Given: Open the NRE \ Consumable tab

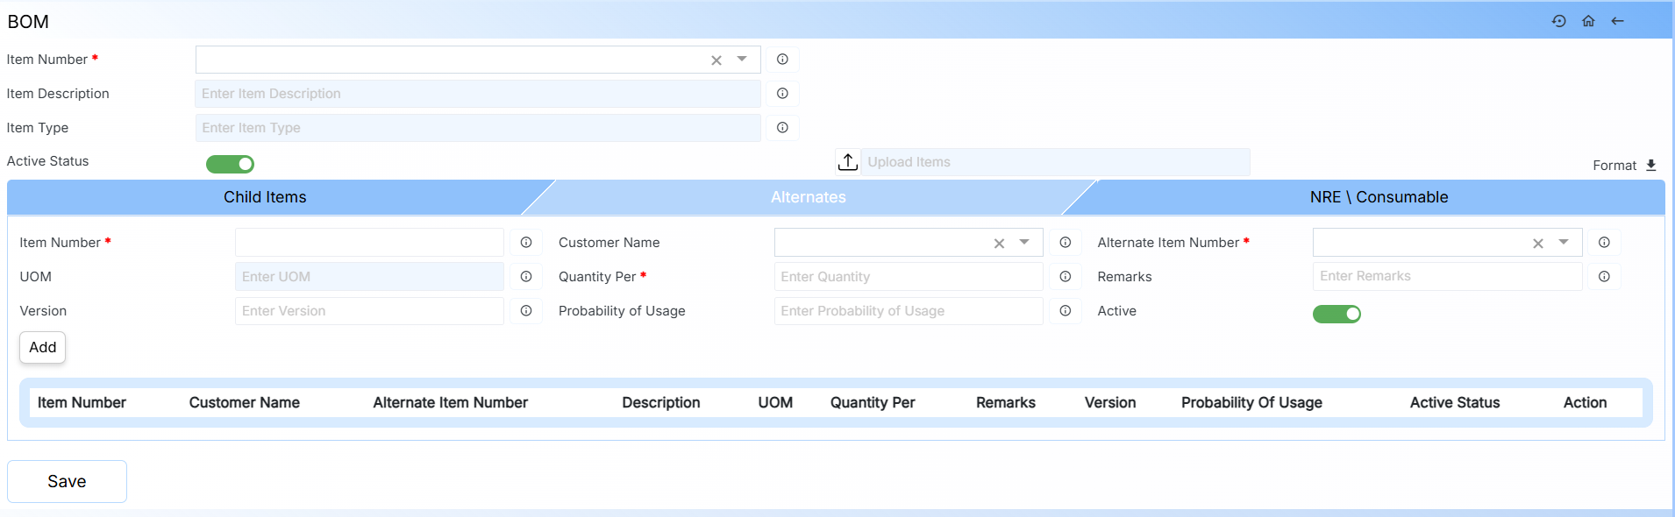Looking at the screenshot, I should 1379,197.
